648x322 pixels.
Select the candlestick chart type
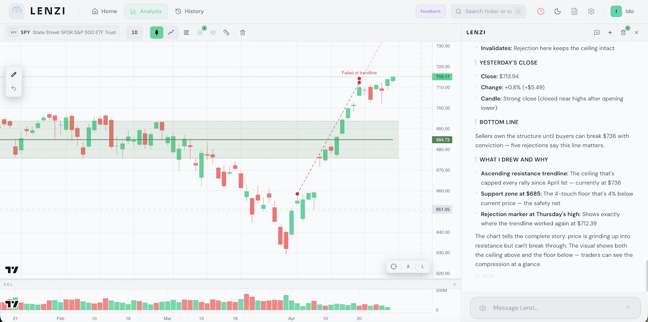point(157,32)
